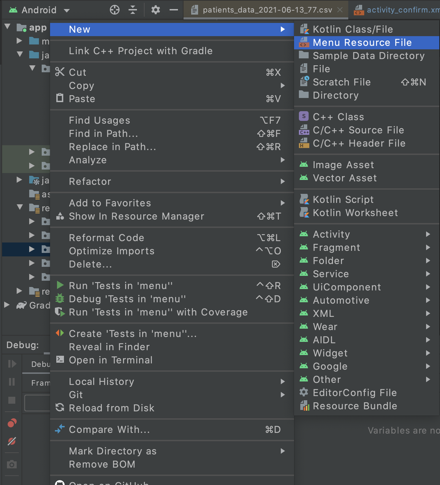This screenshot has height=485, width=440.
Task: Click the Select Opened File target icon
Action: point(114,10)
